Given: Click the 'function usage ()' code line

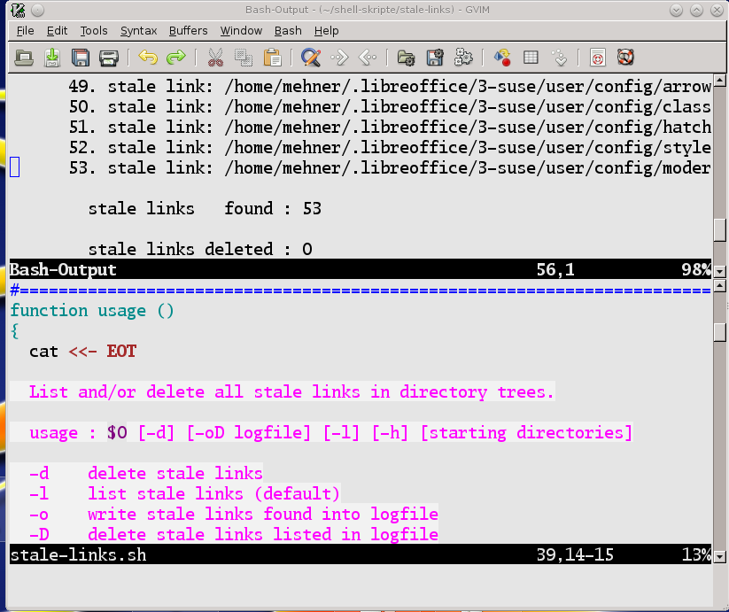Looking at the screenshot, I should point(92,310).
